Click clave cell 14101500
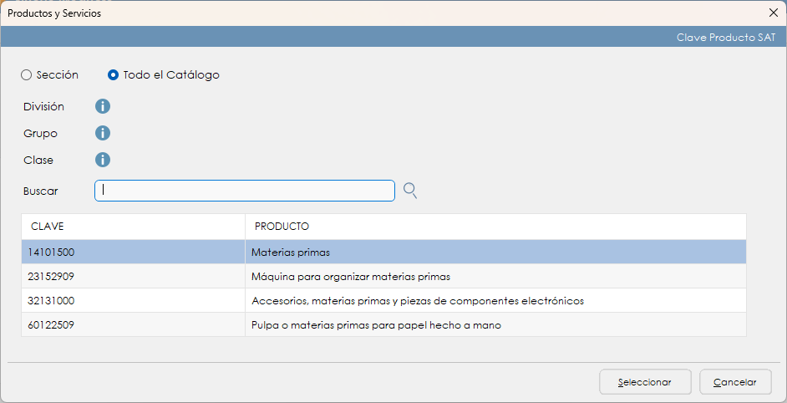The image size is (787, 403). [52, 252]
